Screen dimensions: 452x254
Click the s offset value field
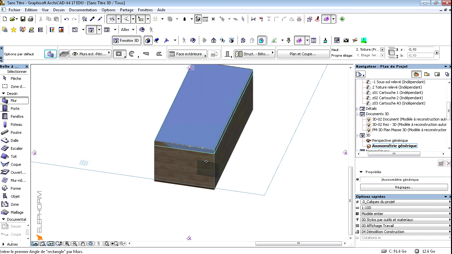click(420, 49)
